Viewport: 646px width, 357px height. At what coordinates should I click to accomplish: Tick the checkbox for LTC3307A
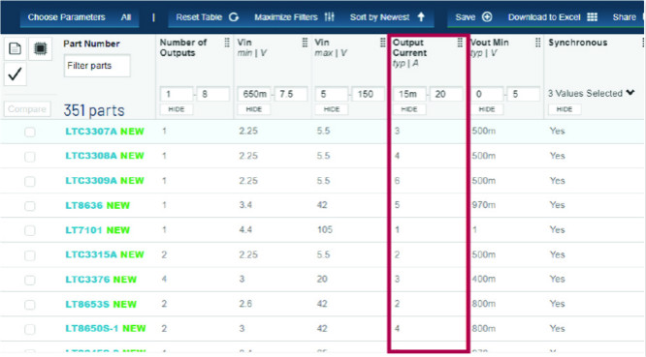(30, 132)
